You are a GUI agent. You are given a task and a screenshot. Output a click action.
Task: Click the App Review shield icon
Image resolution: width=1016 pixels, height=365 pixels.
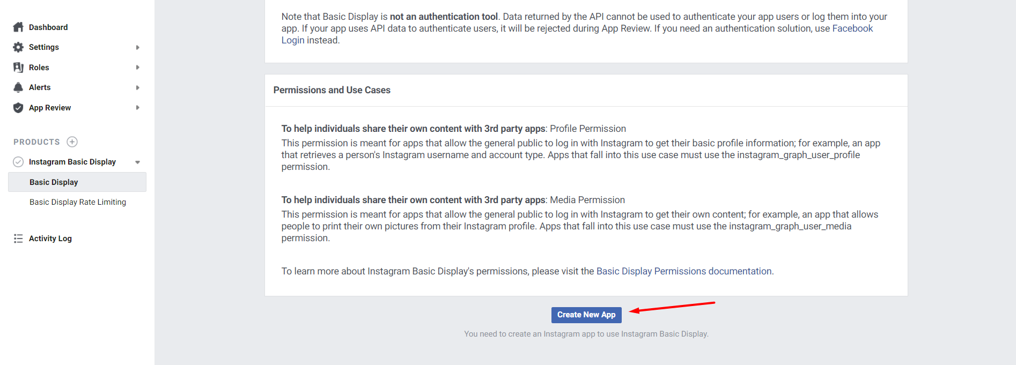tap(18, 108)
